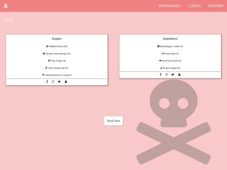Viewport: 227px width, 170px height.
Task: Open Facebook link in Appetizers card
Action: pyautogui.click(x=161, y=75)
